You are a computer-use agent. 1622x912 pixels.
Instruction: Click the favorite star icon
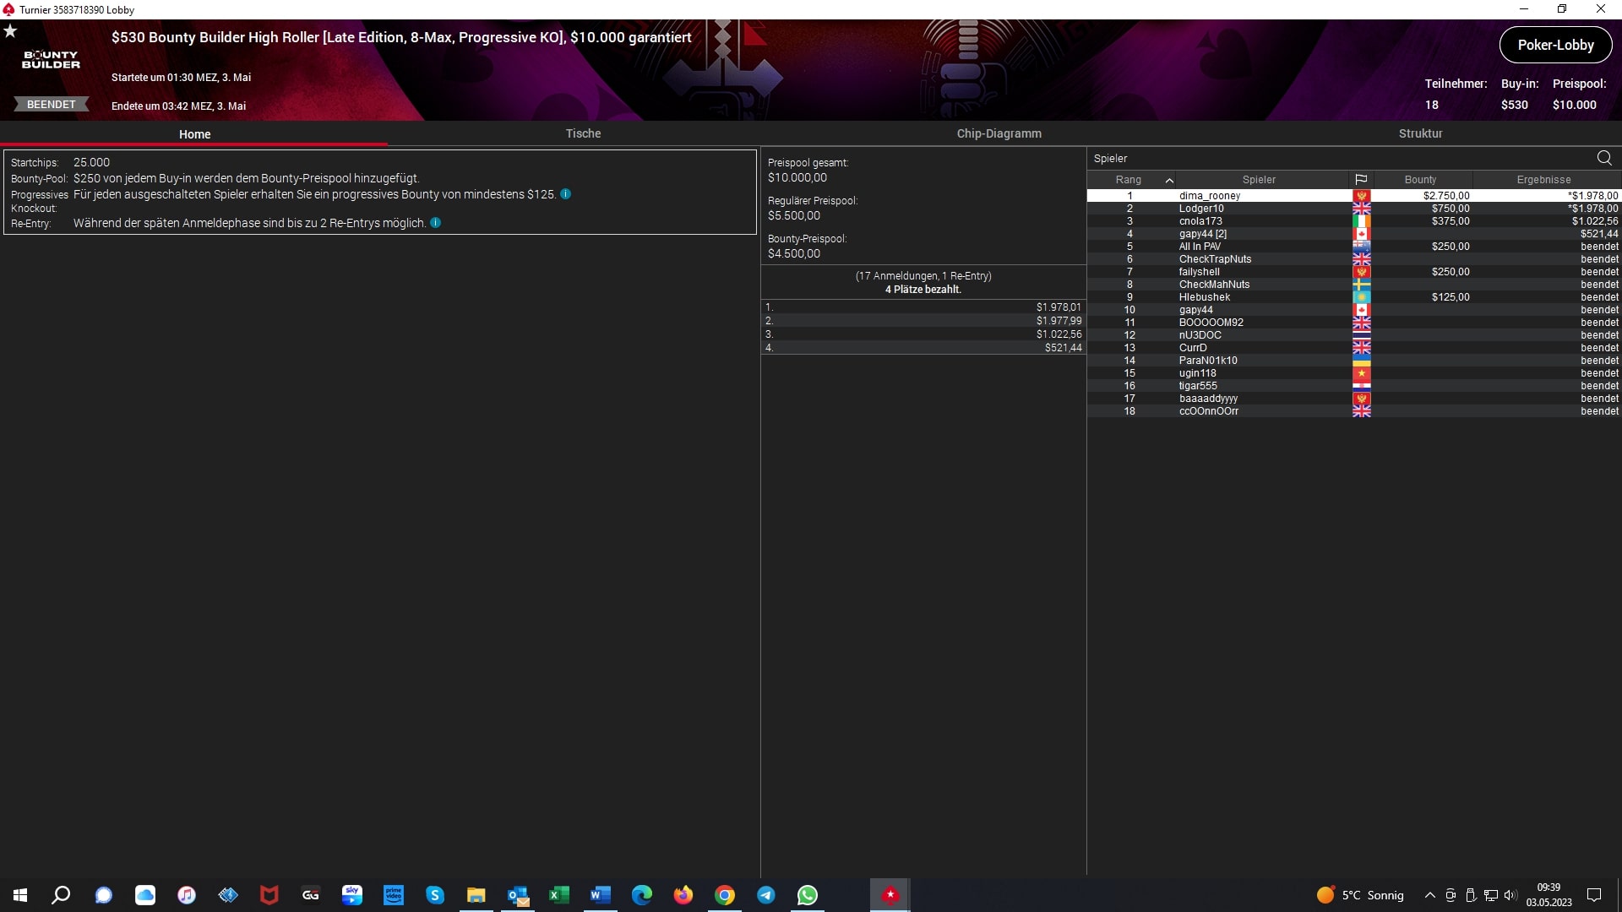(x=10, y=31)
